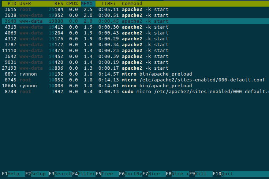Click the Command column header

(132, 3)
